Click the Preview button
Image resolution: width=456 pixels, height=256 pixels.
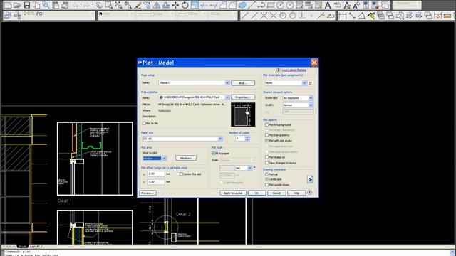147,193
